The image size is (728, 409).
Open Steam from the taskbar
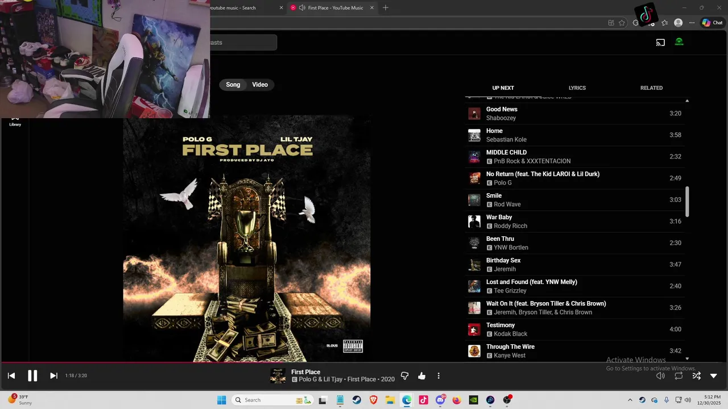[x=357, y=400]
